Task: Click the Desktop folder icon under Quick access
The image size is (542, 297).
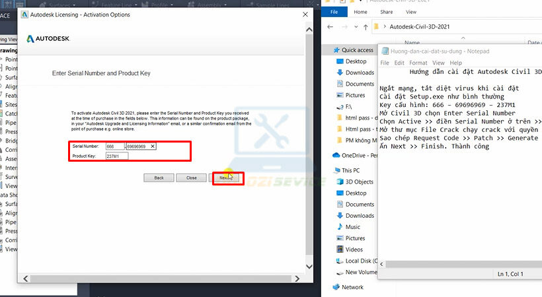Action: [338, 61]
